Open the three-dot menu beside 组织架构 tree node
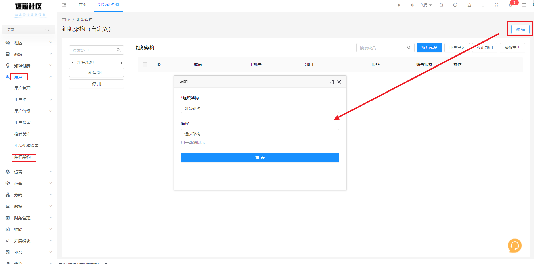Image resolution: width=534 pixels, height=264 pixels. click(x=121, y=62)
